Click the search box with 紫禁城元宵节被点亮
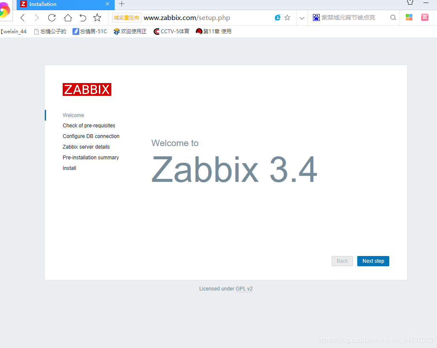 point(348,18)
